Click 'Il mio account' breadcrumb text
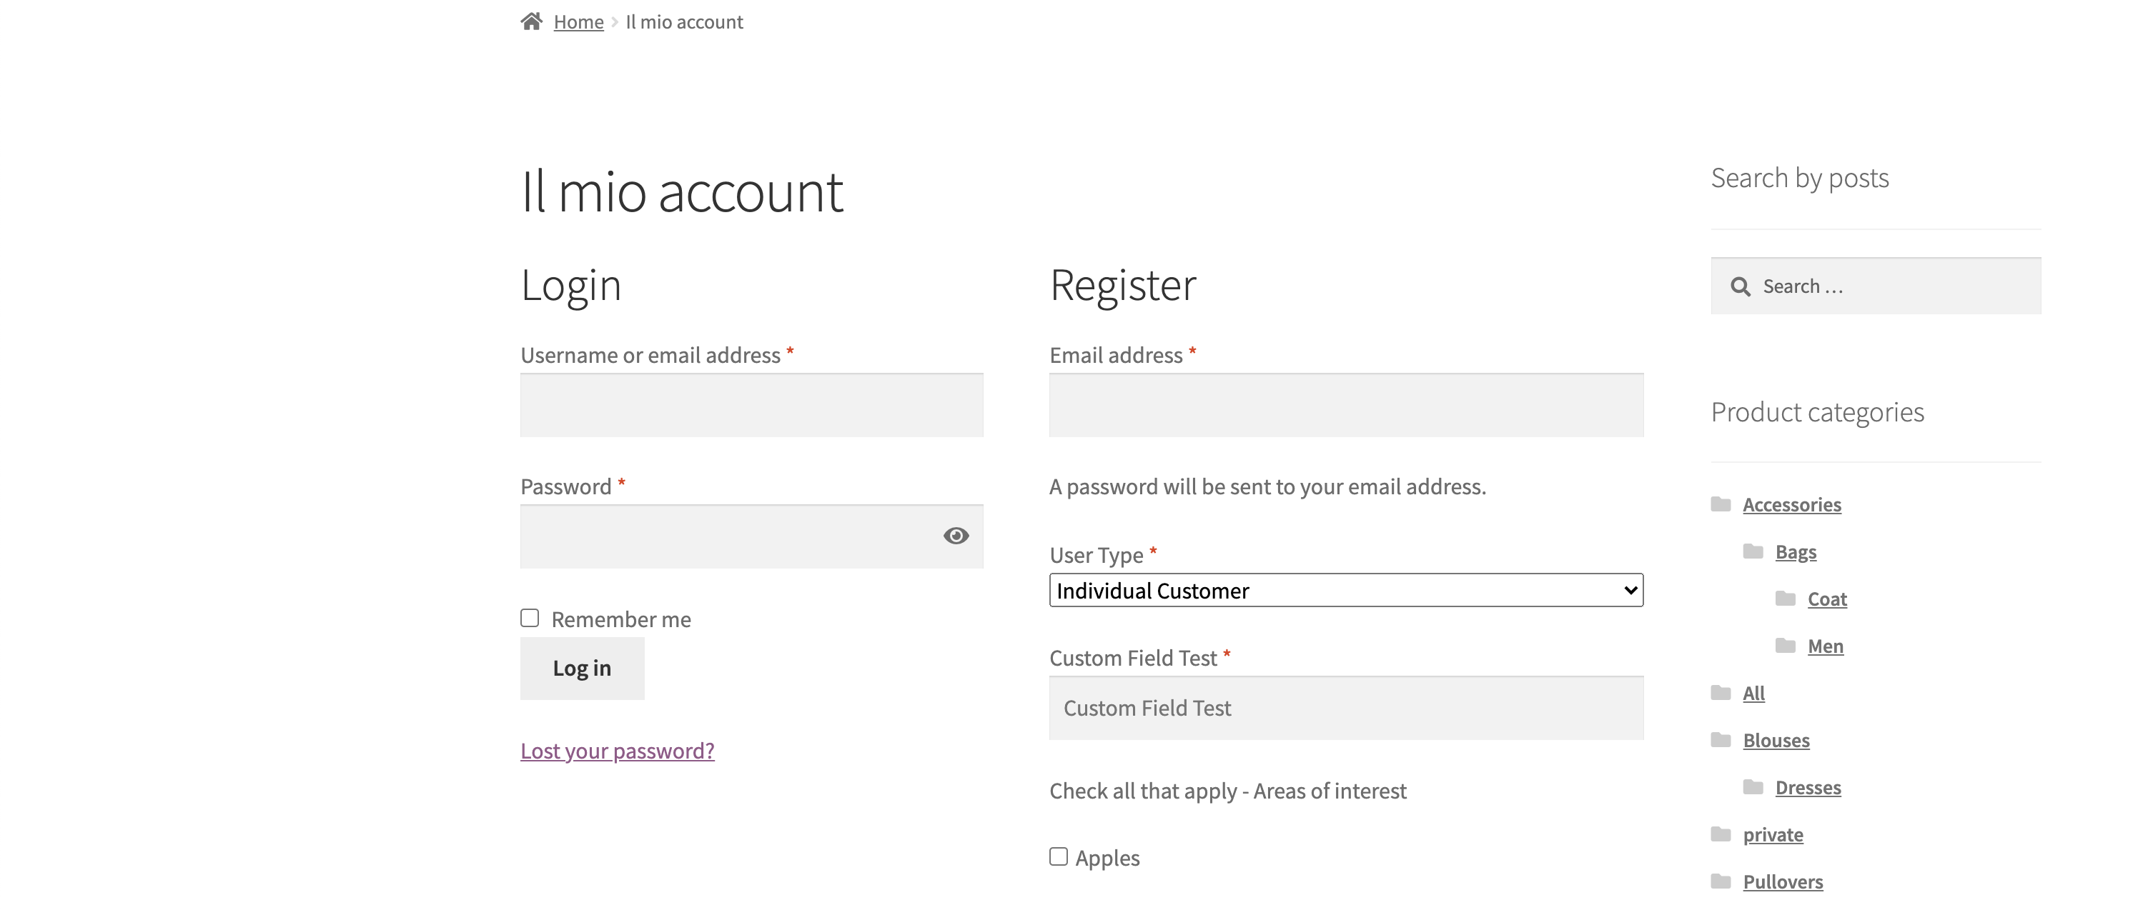The width and height of the screenshot is (2143, 910). tap(685, 22)
